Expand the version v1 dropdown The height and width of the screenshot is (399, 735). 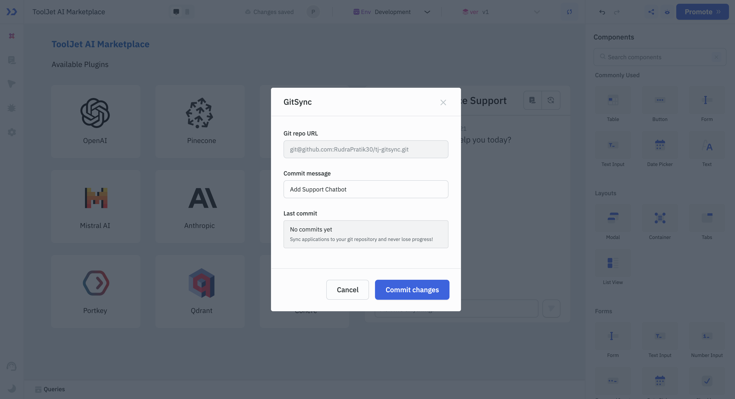536,12
